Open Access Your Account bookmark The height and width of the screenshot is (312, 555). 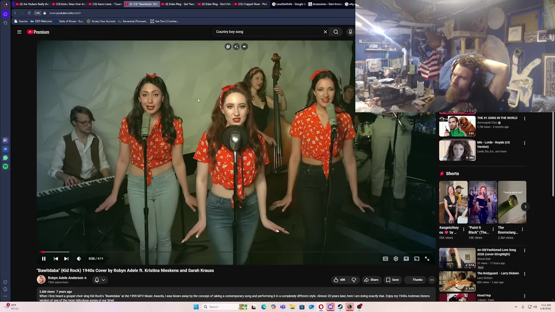pos(101,21)
